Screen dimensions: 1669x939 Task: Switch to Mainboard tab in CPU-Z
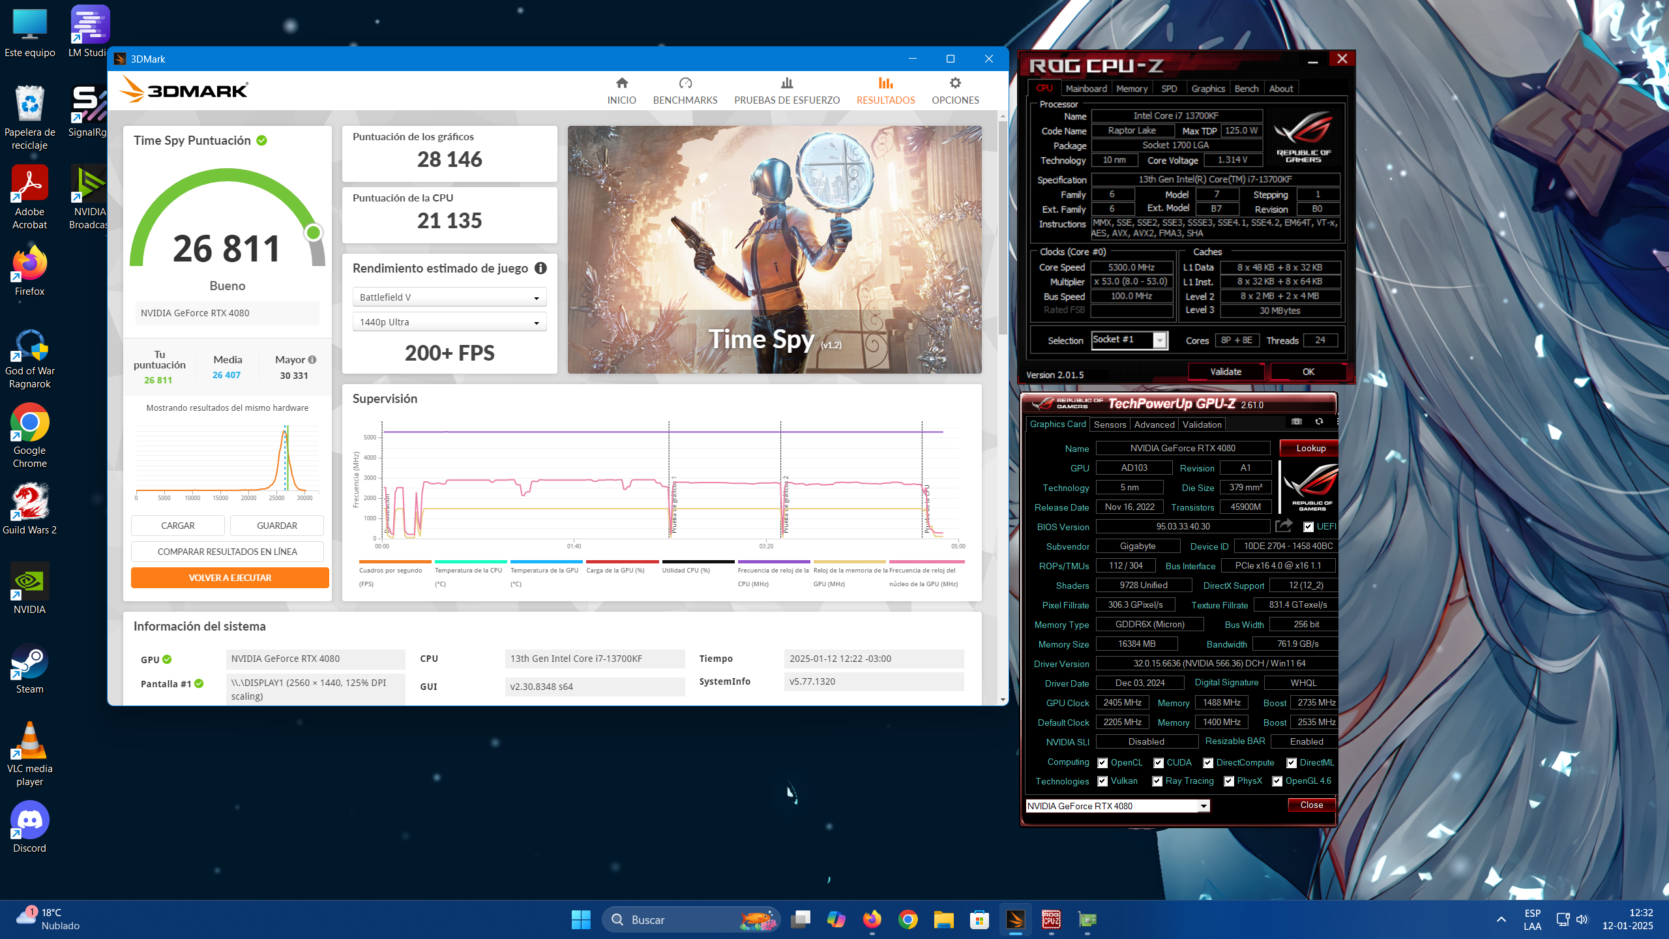pos(1086,89)
